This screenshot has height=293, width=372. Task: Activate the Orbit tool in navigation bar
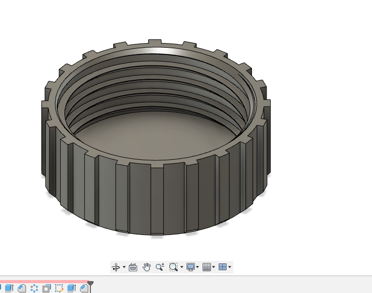pyautogui.click(x=115, y=267)
